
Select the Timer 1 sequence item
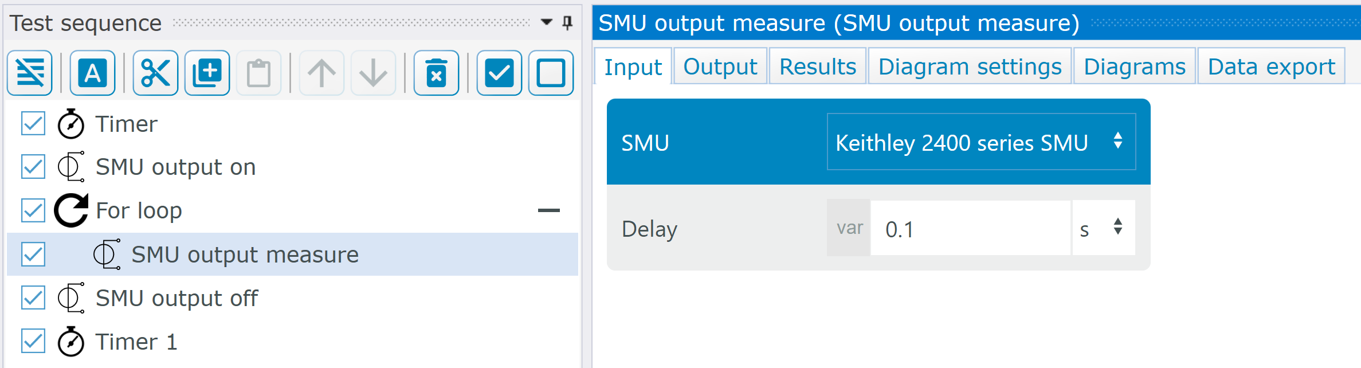pyautogui.click(x=136, y=342)
